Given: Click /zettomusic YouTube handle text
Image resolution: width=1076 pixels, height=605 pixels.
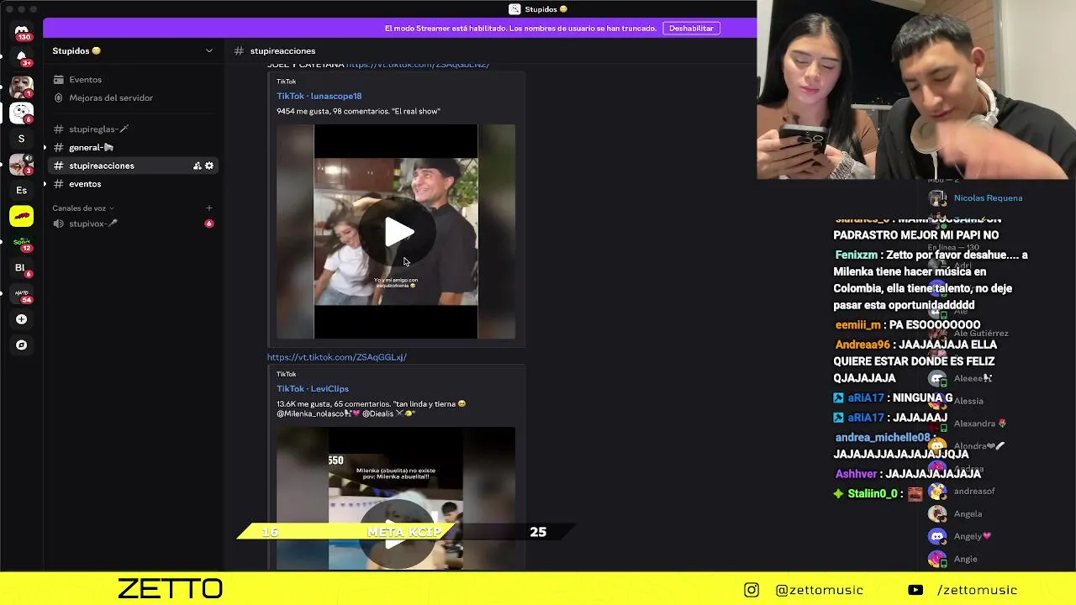Looking at the screenshot, I should click(978, 591).
